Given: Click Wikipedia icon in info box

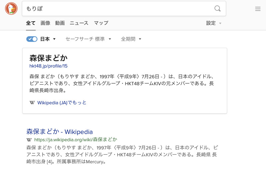Looking at the screenshot, I should coord(32,103).
